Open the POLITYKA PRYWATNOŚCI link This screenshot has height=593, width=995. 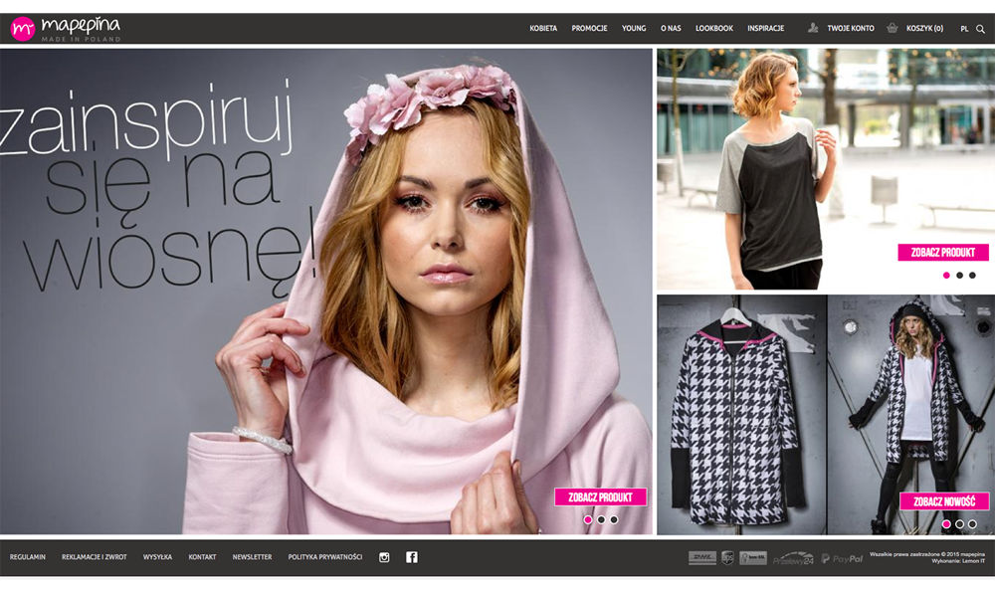(325, 557)
